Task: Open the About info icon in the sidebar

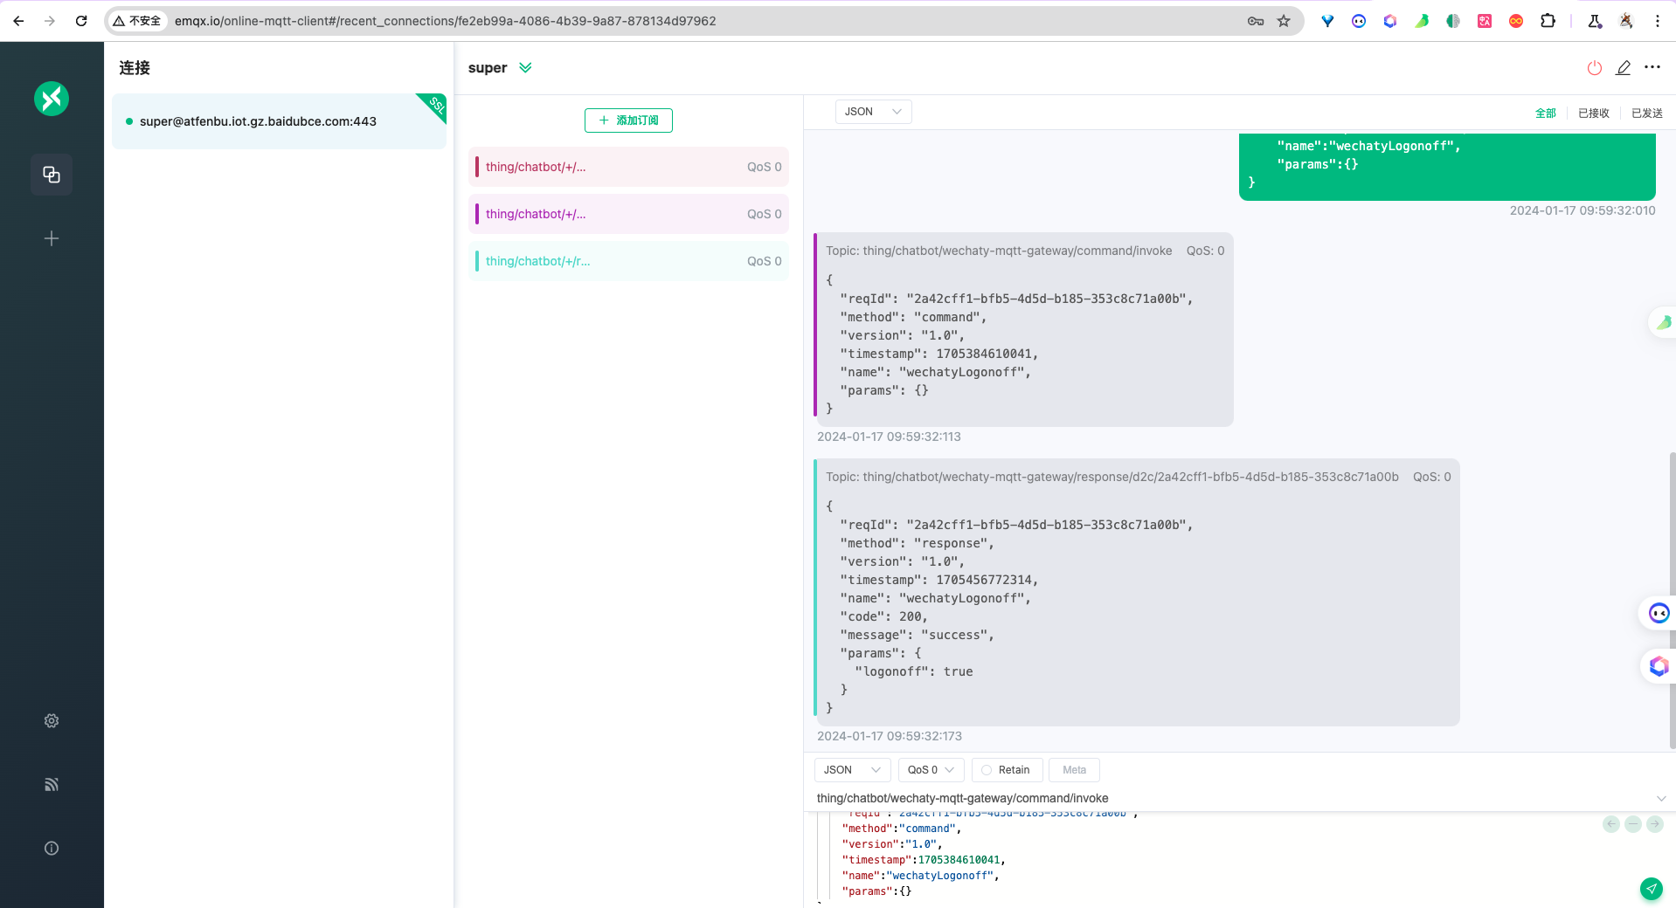Action: tap(52, 848)
